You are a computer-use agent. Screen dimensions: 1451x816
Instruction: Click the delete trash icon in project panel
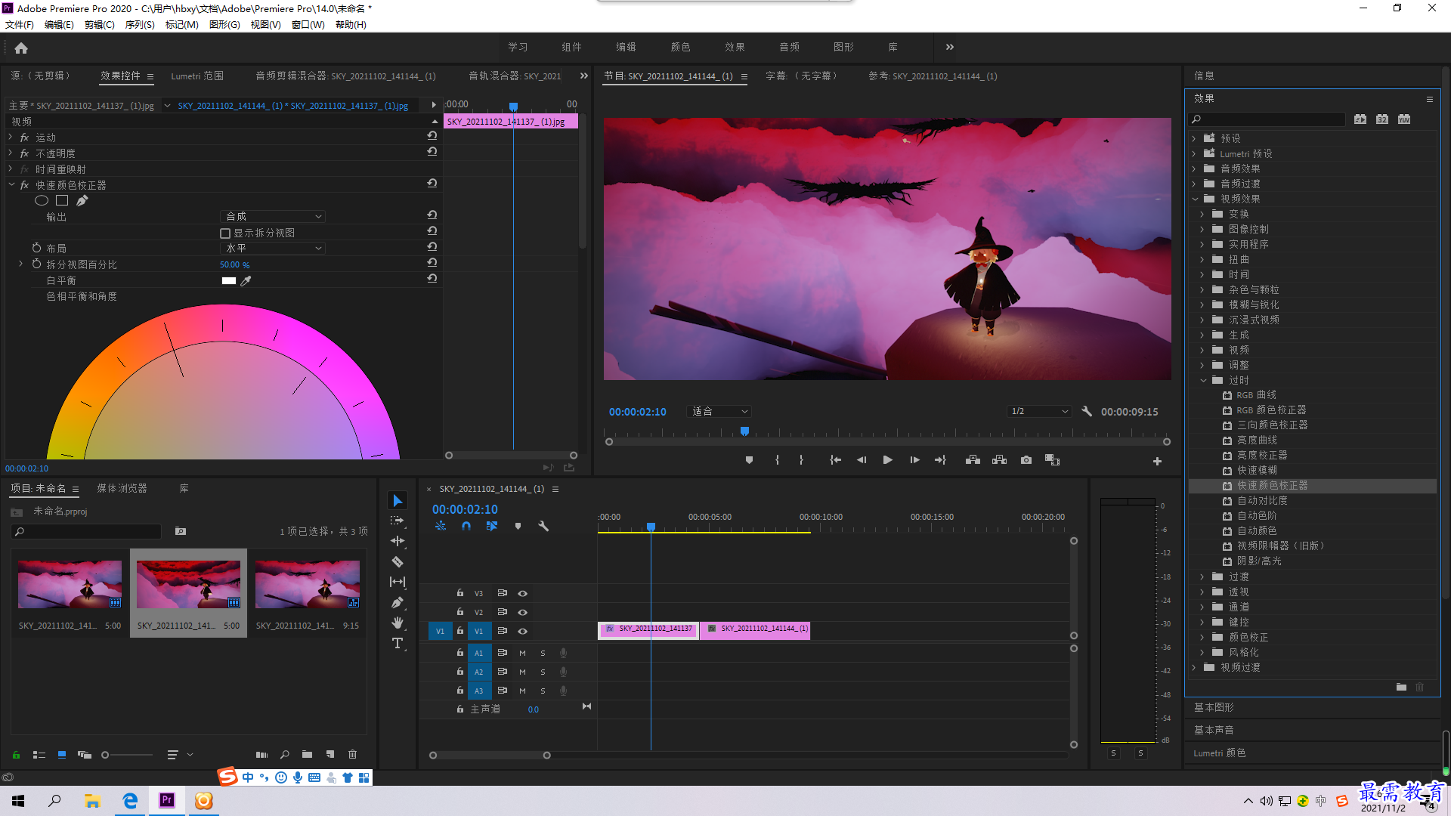click(352, 754)
